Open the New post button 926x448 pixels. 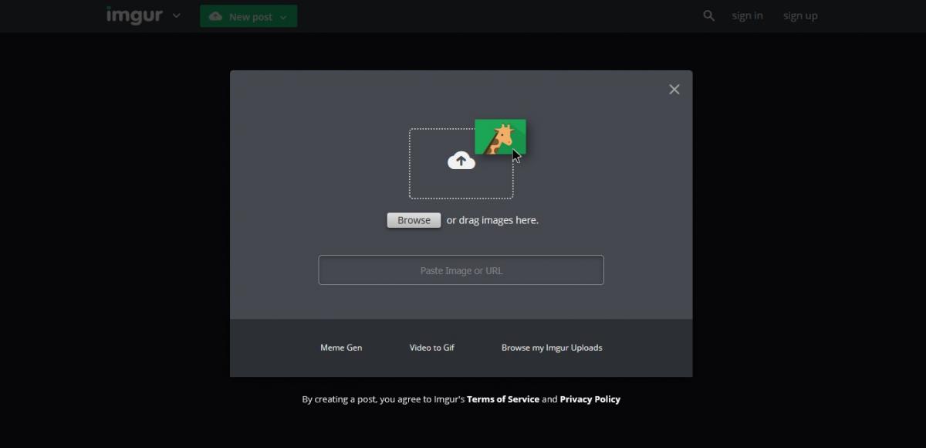[248, 16]
